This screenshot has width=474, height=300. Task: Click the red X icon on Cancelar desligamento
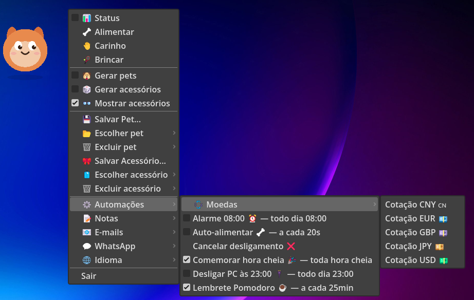pos(291,246)
